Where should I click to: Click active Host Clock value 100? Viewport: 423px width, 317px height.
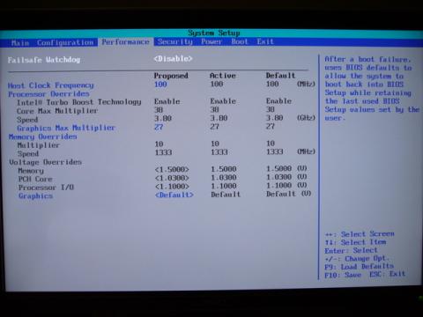coord(217,84)
